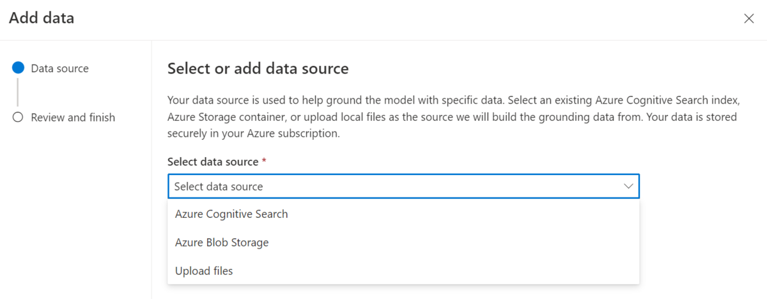Go to the Review and finish step label
Image resolution: width=767 pixels, height=299 pixels.
point(73,118)
